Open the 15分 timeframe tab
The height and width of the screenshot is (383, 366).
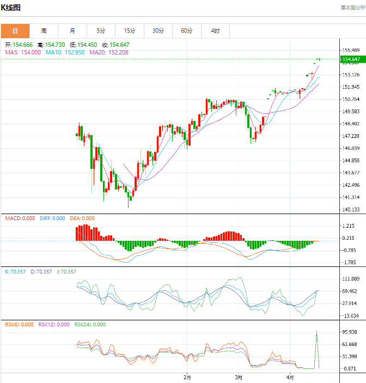(x=130, y=31)
